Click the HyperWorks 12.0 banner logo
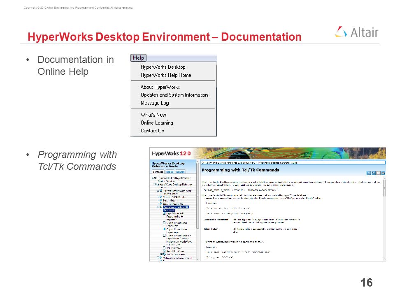The image size is (395, 296). click(171, 153)
